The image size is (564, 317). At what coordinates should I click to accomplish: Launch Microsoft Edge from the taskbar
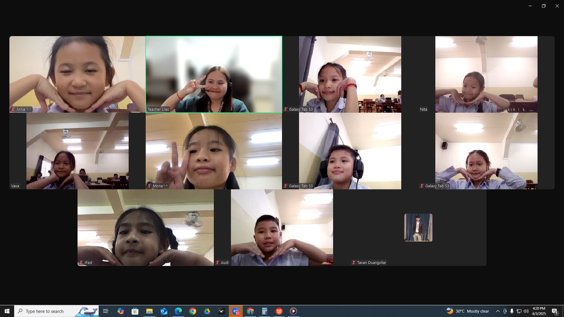pyautogui.click(x=178, y=311)
